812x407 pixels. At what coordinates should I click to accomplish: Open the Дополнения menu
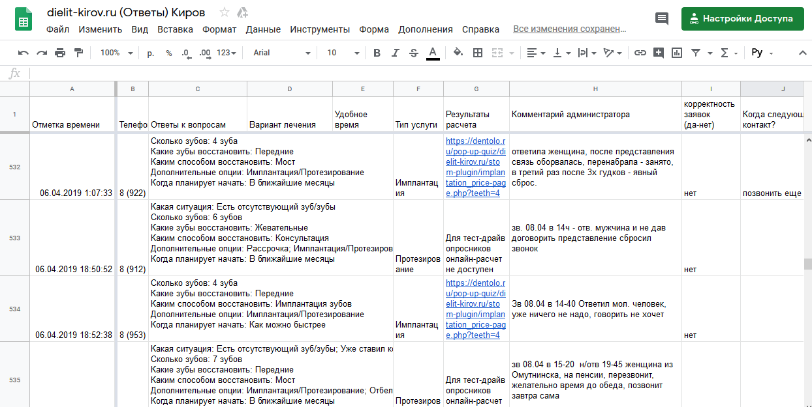click(x=426, y=29)
